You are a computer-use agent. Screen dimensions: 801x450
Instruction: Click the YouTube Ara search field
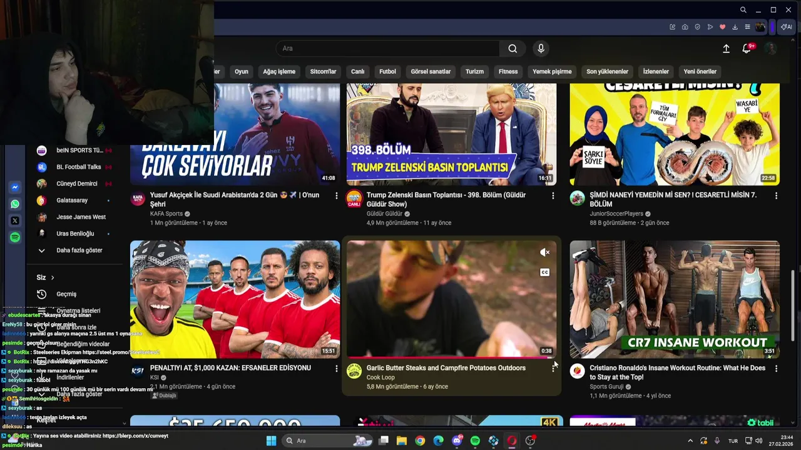(388, 49)
